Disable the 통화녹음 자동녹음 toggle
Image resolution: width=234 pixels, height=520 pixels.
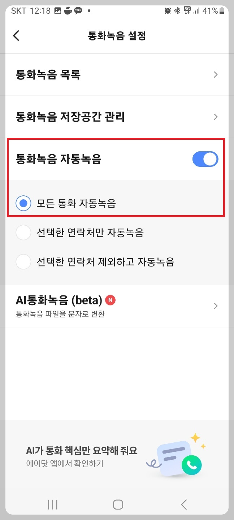(x=205, y=159)
